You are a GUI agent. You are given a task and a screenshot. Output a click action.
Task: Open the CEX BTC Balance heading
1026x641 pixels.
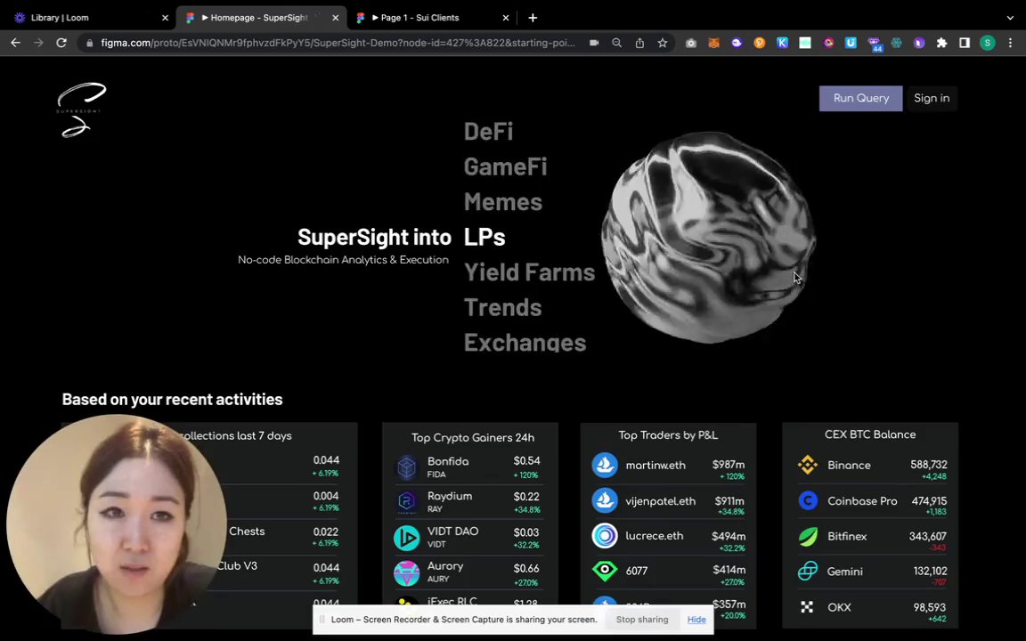[x=869, y=434]
